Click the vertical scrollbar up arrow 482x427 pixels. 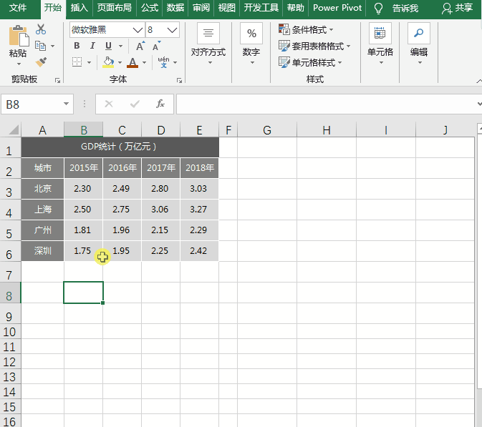pyautogui.click(x=480, y=128)
